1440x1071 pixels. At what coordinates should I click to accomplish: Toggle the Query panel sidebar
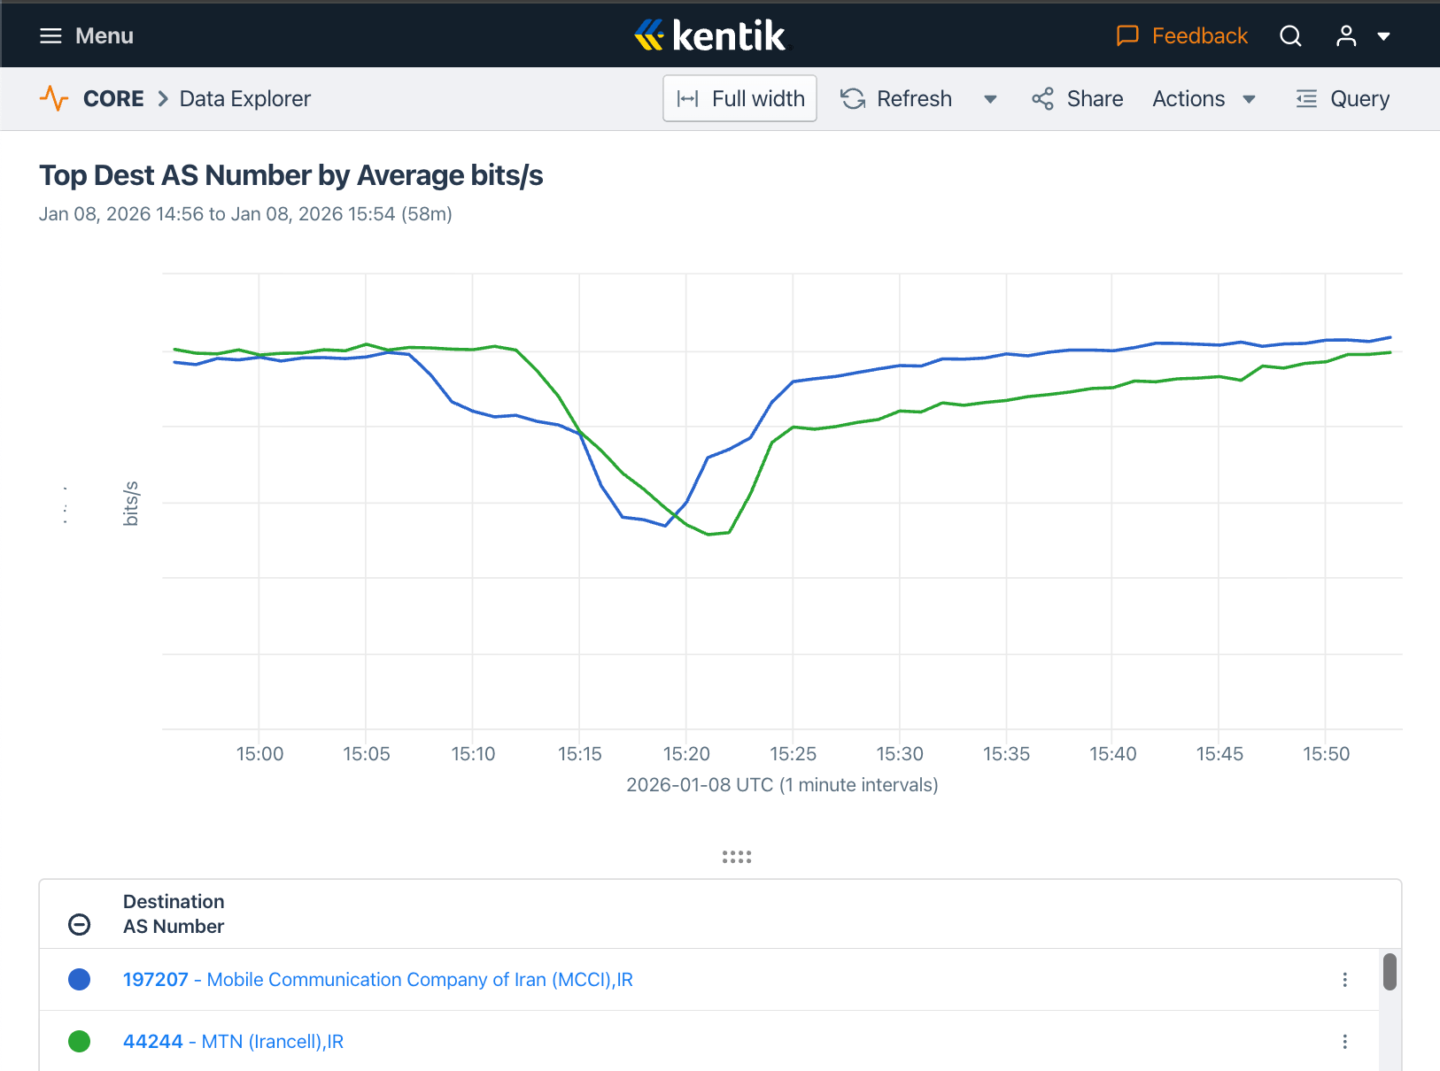(x=1343, y=98)
